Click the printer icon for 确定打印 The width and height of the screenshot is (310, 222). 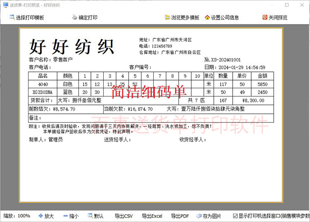(74, 17)
